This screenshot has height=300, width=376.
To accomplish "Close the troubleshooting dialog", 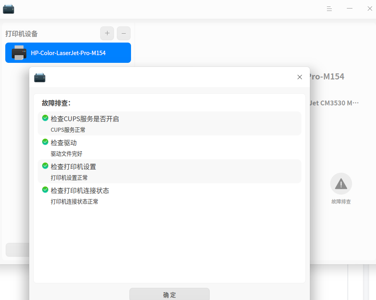I will [x=299, y=77].
